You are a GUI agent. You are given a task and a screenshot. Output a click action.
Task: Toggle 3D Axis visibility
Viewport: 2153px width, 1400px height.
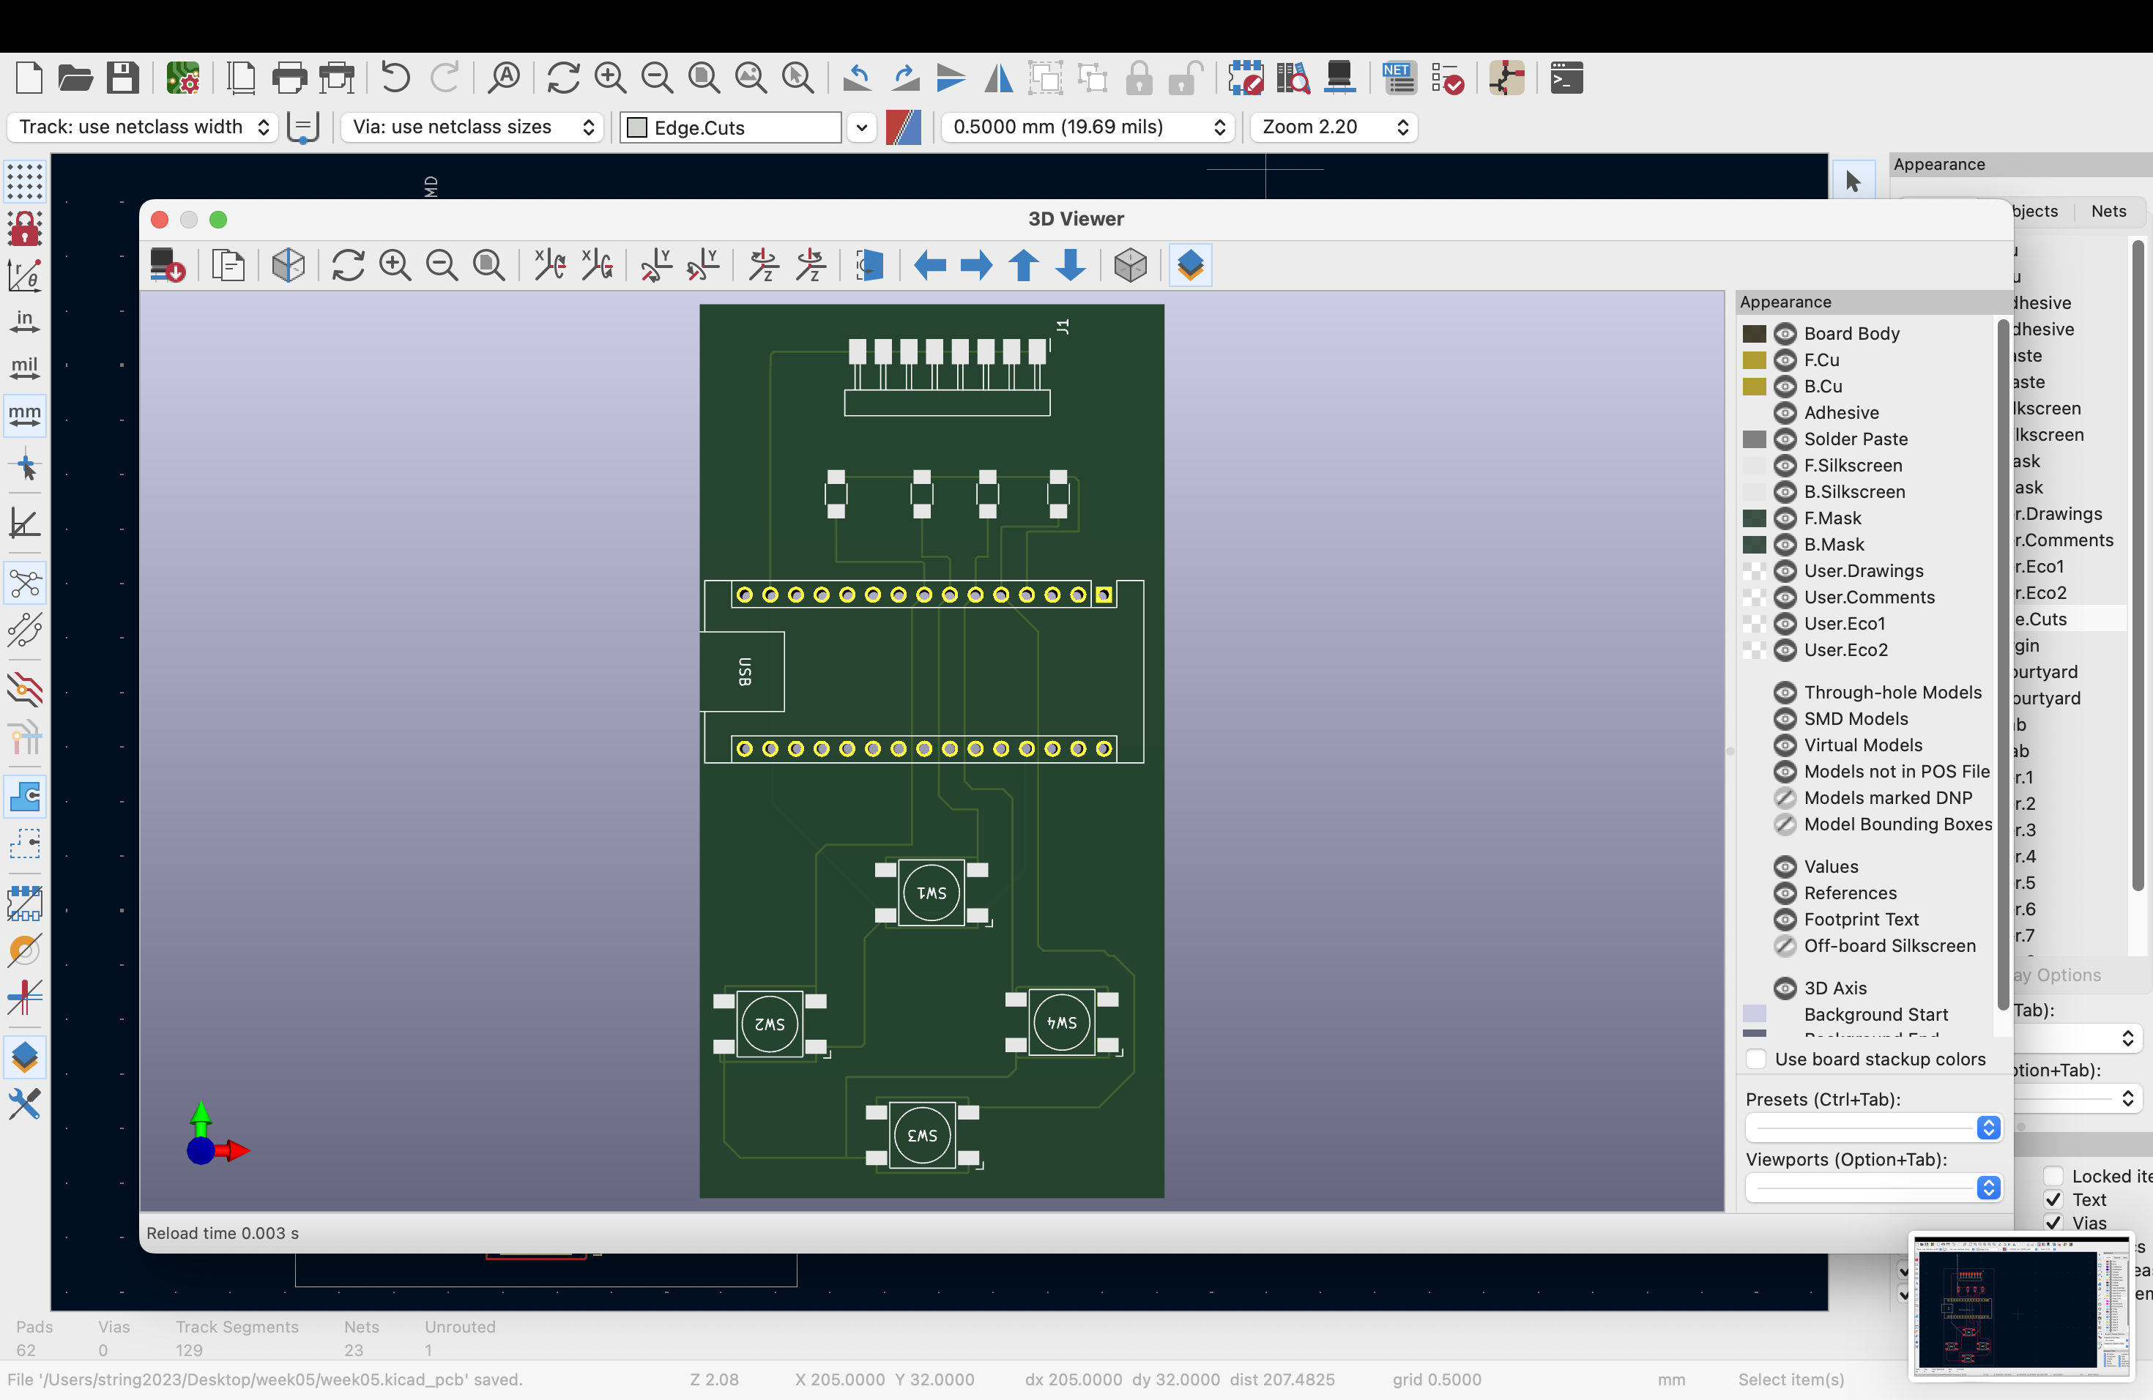(x=1785, y=988)
